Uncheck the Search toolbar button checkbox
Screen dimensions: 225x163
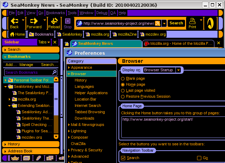coord(123,158)
